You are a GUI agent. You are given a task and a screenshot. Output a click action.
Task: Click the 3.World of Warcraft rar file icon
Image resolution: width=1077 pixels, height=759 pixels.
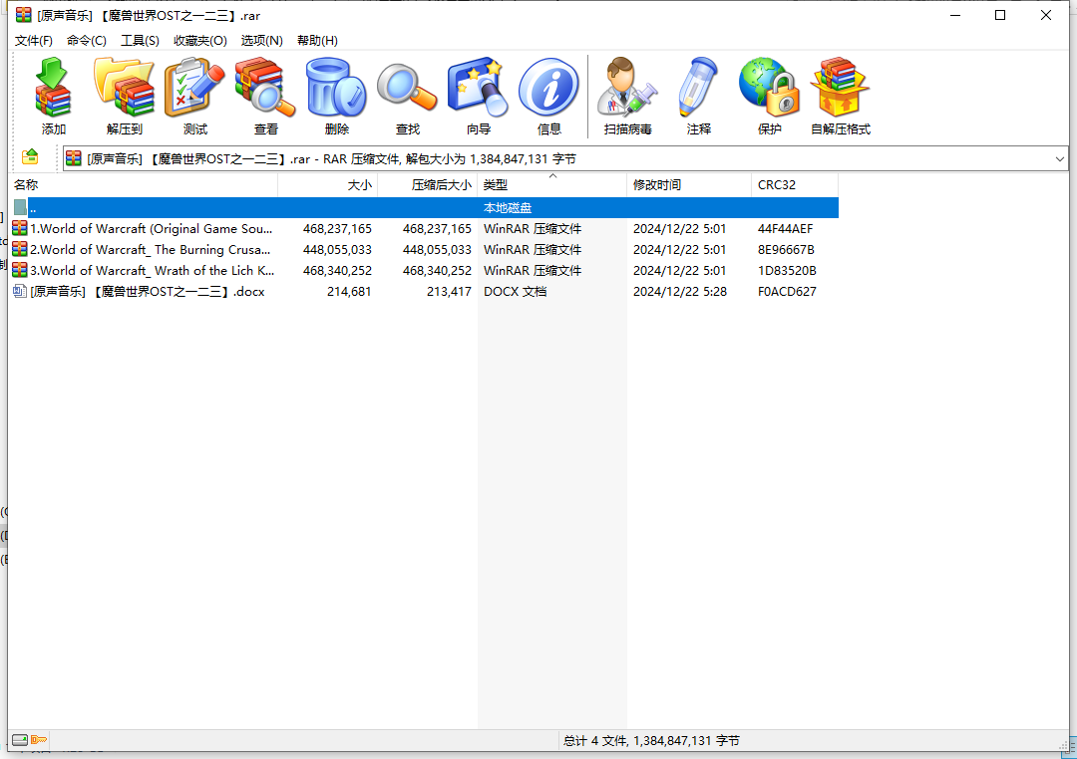(20, 270)
